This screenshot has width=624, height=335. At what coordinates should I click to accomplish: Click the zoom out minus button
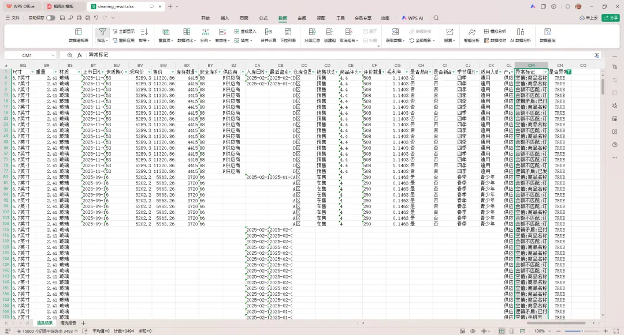[x=558, y=330]
